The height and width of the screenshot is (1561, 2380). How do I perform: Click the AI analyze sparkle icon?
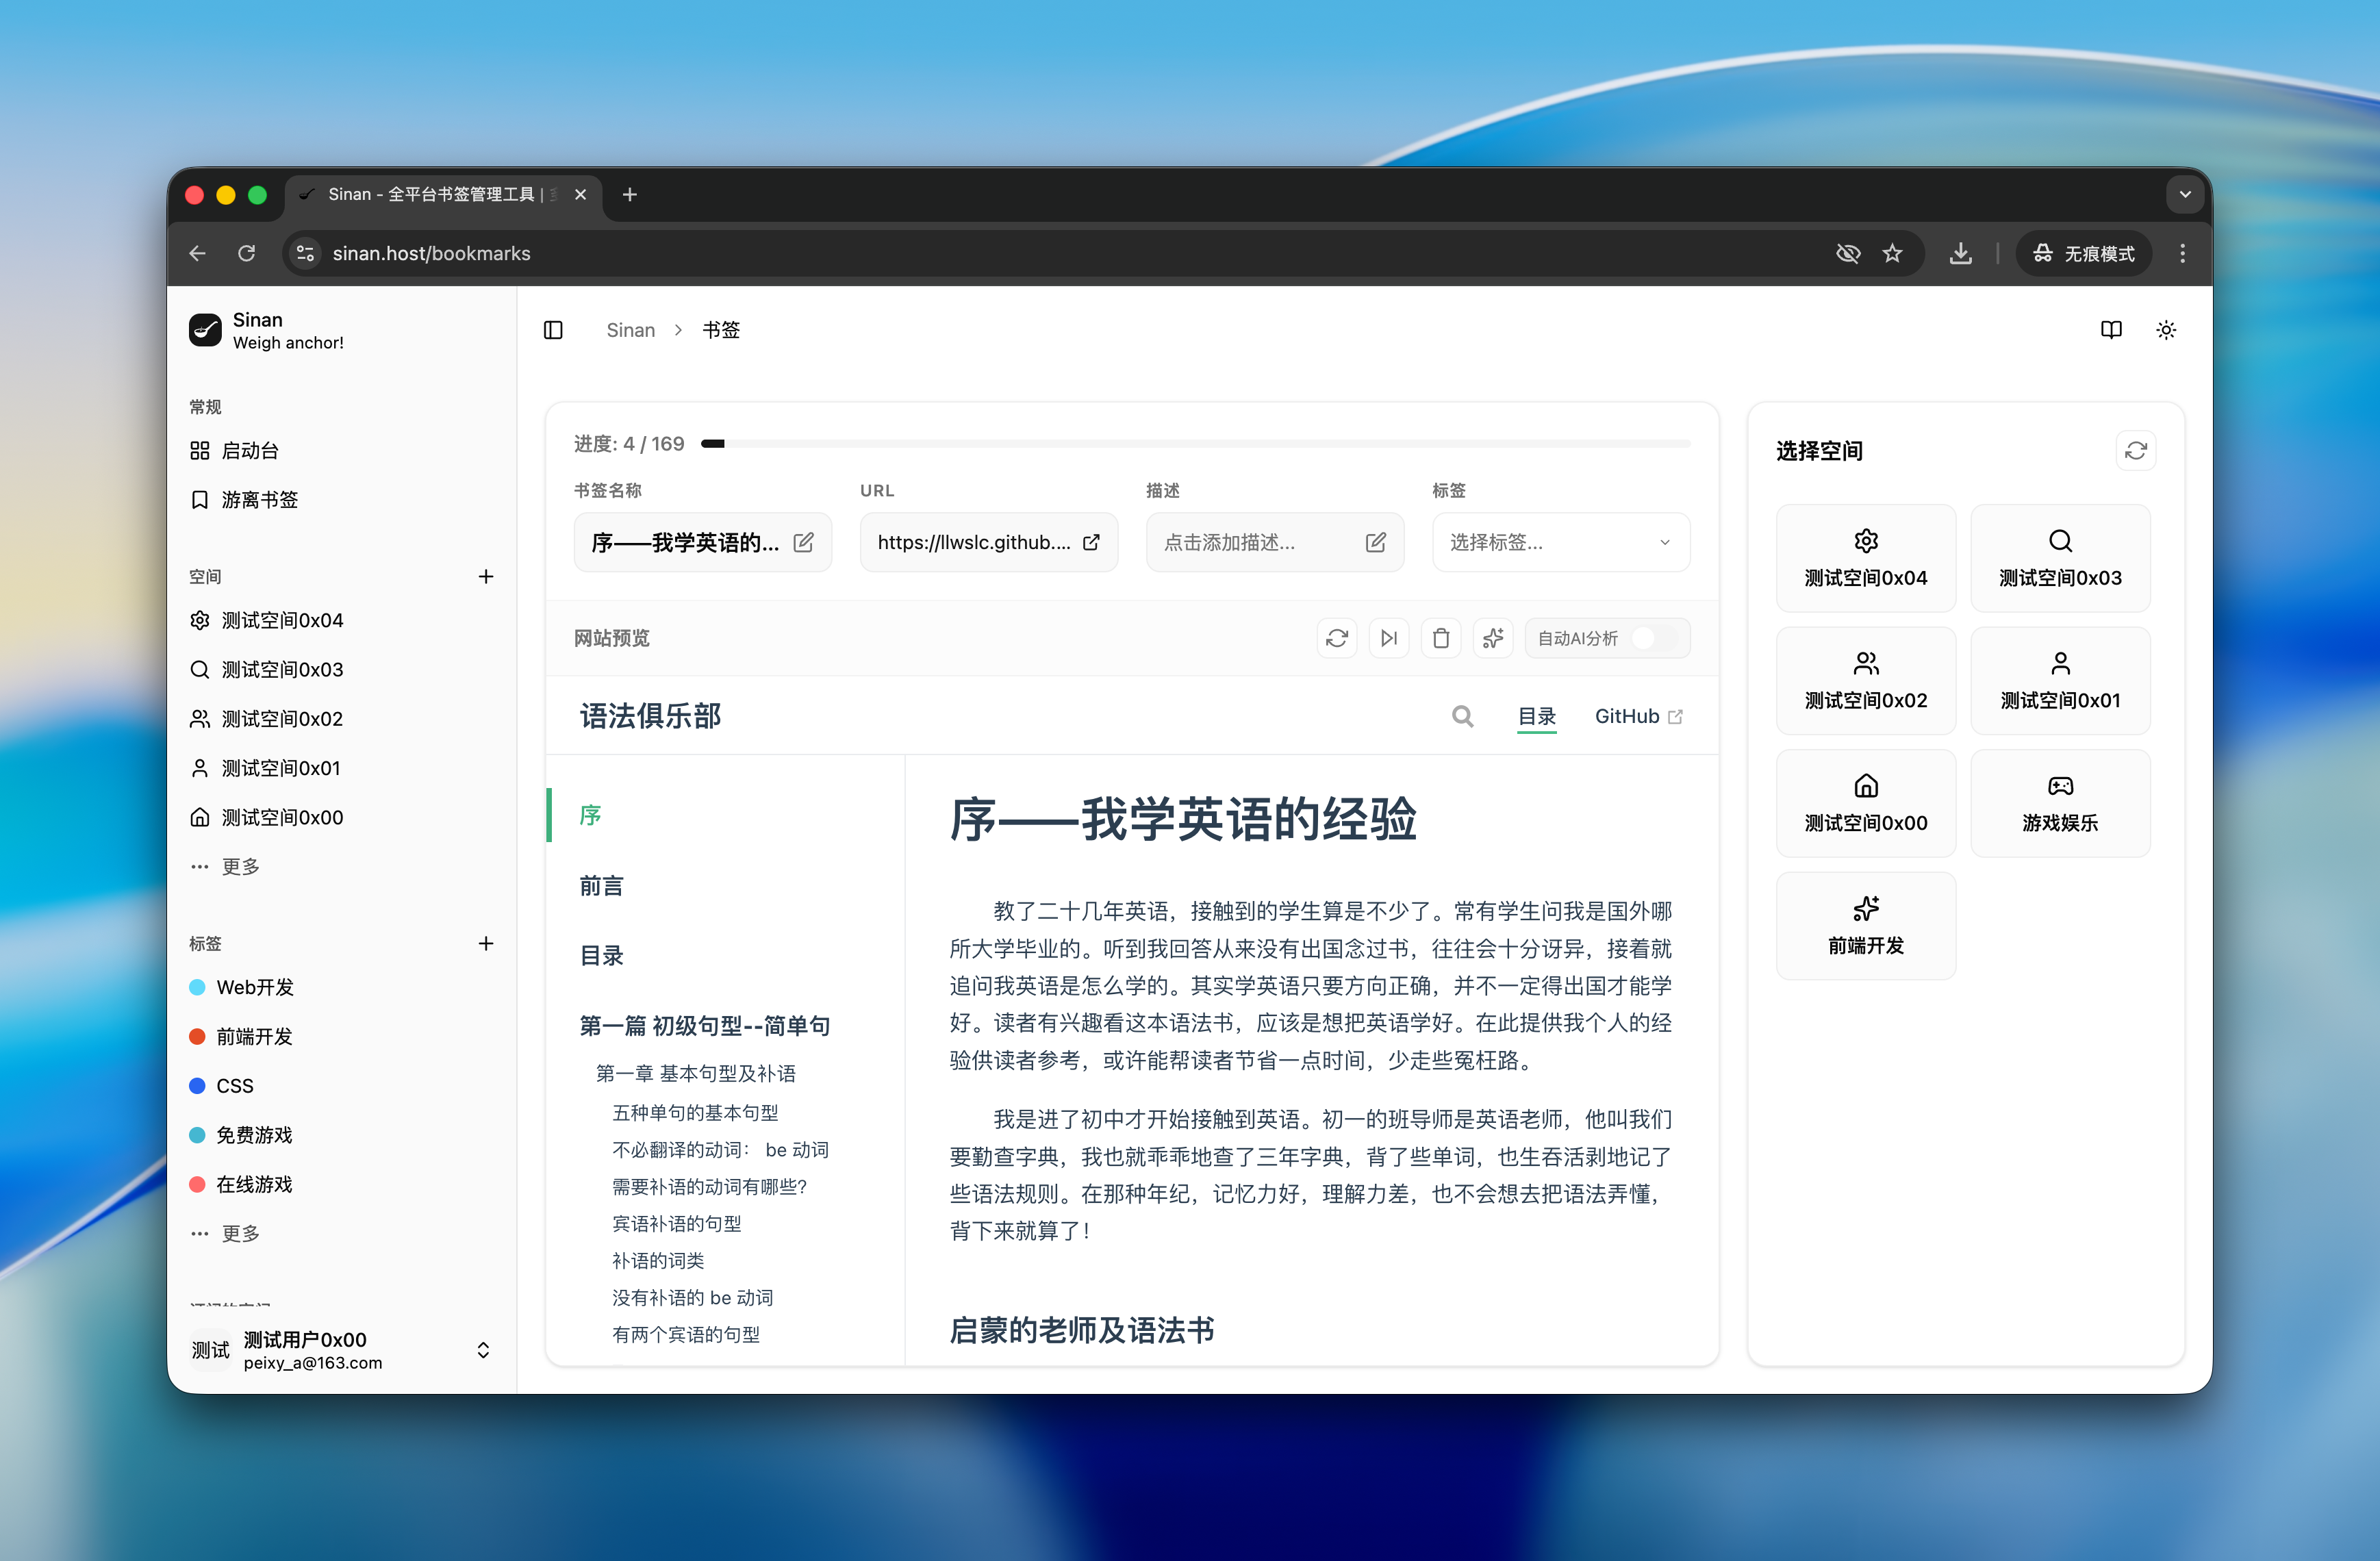tap(1493, 638)
